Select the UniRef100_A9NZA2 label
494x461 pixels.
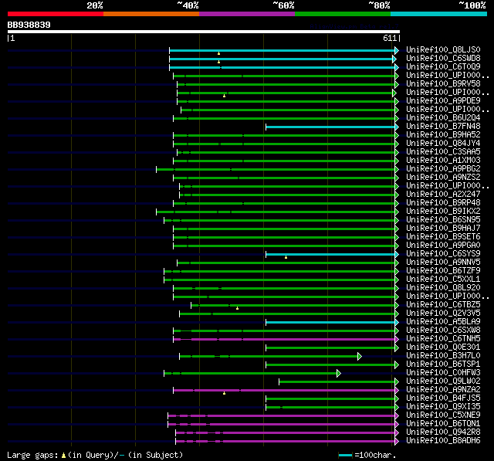[x=443, y=390]
